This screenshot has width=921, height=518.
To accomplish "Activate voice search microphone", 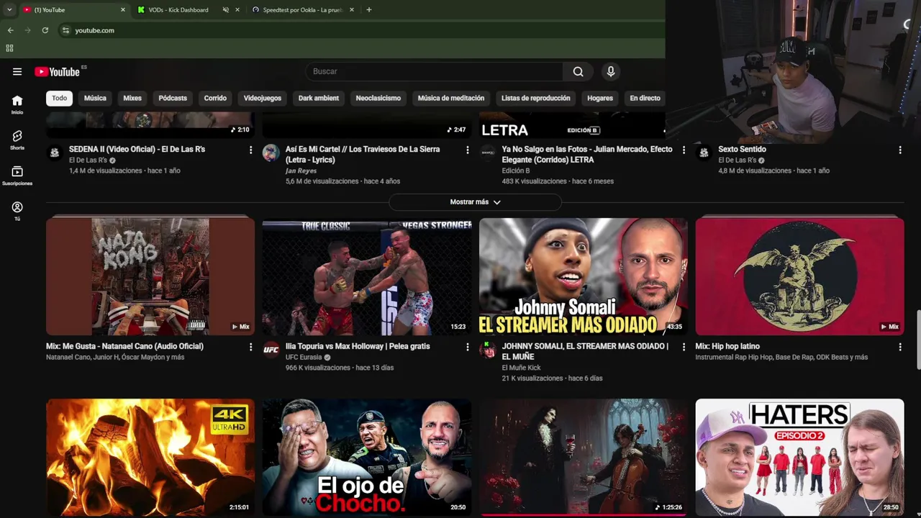I will [611, 71].
